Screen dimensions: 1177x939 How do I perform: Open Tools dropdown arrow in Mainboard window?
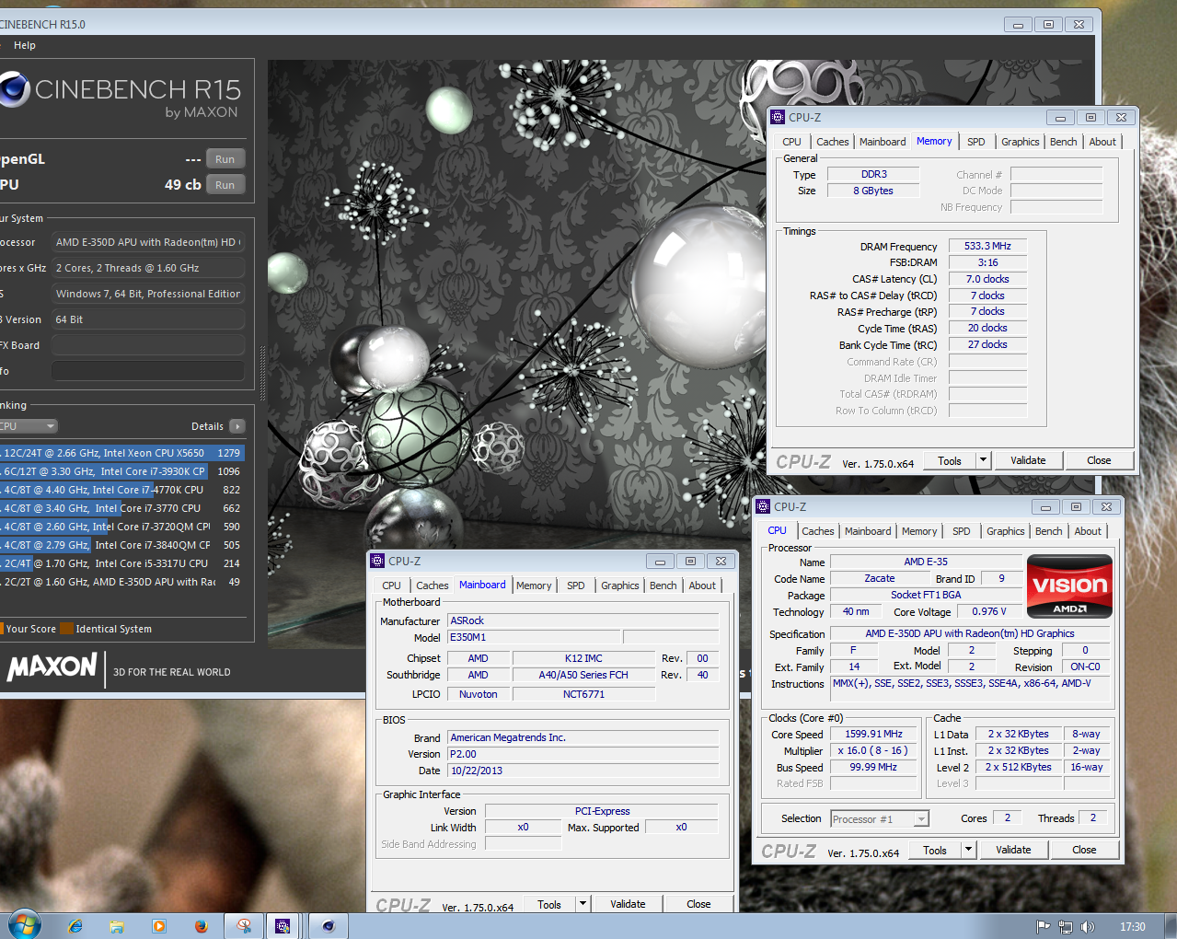[583, 904]
